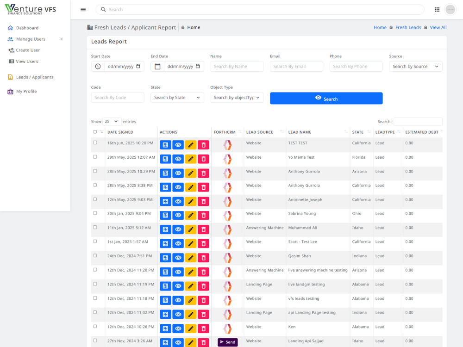The width and height of the screenshot is (463, 347).
Task: Change the Show 25 entries dropdown
Action: pos(111,121)
